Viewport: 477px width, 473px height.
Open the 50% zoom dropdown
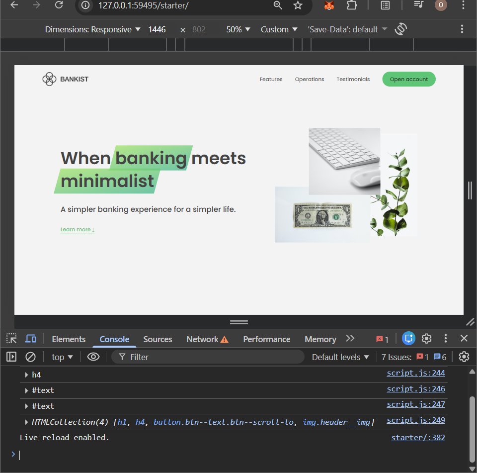[237, 29]
